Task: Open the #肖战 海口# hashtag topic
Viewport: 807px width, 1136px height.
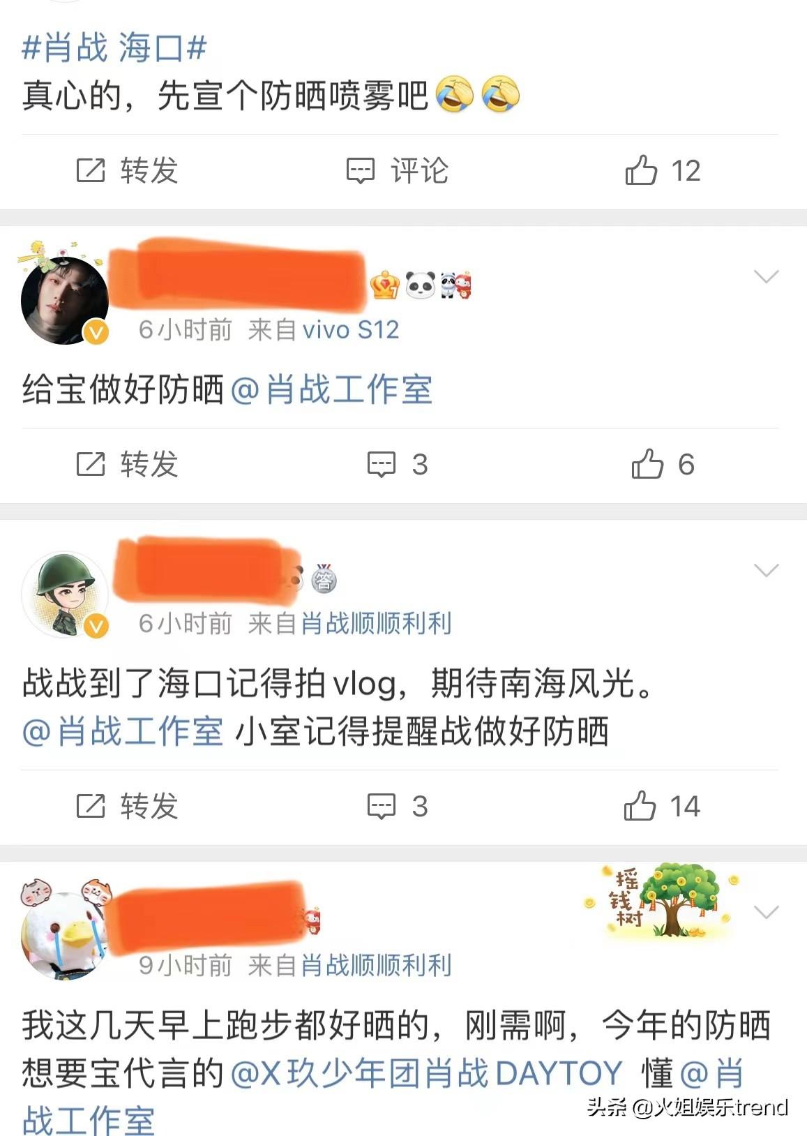Action: coord(114,48)
